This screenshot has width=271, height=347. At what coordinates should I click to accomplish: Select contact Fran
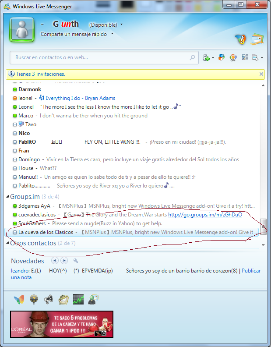tap(24, 151)
